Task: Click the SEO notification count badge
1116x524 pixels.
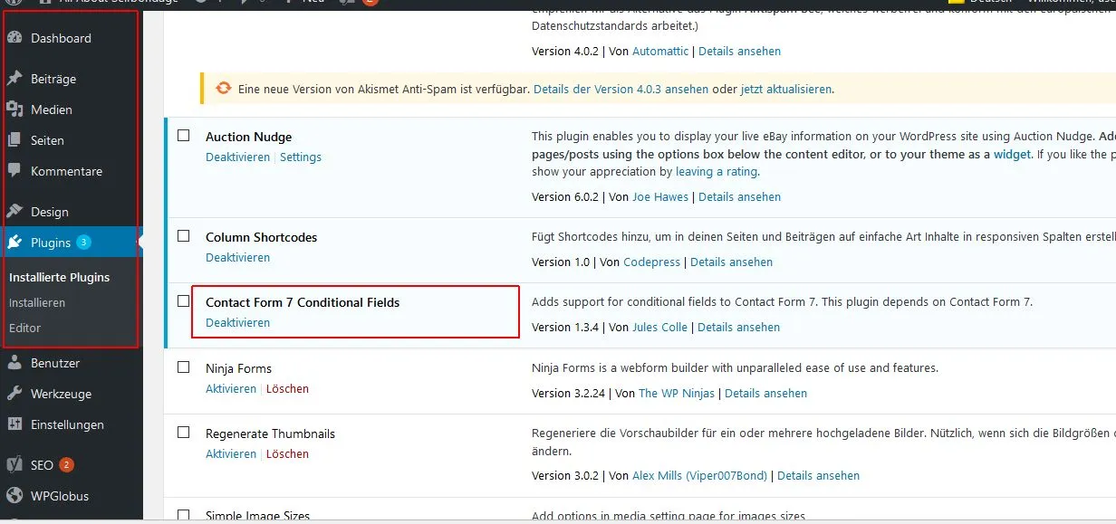Action: 66,465
